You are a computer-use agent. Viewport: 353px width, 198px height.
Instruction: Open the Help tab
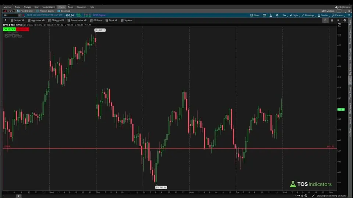92,7
